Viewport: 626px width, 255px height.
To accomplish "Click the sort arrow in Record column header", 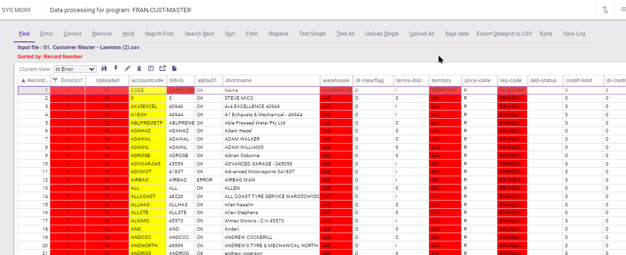I will tap(23, 80).
